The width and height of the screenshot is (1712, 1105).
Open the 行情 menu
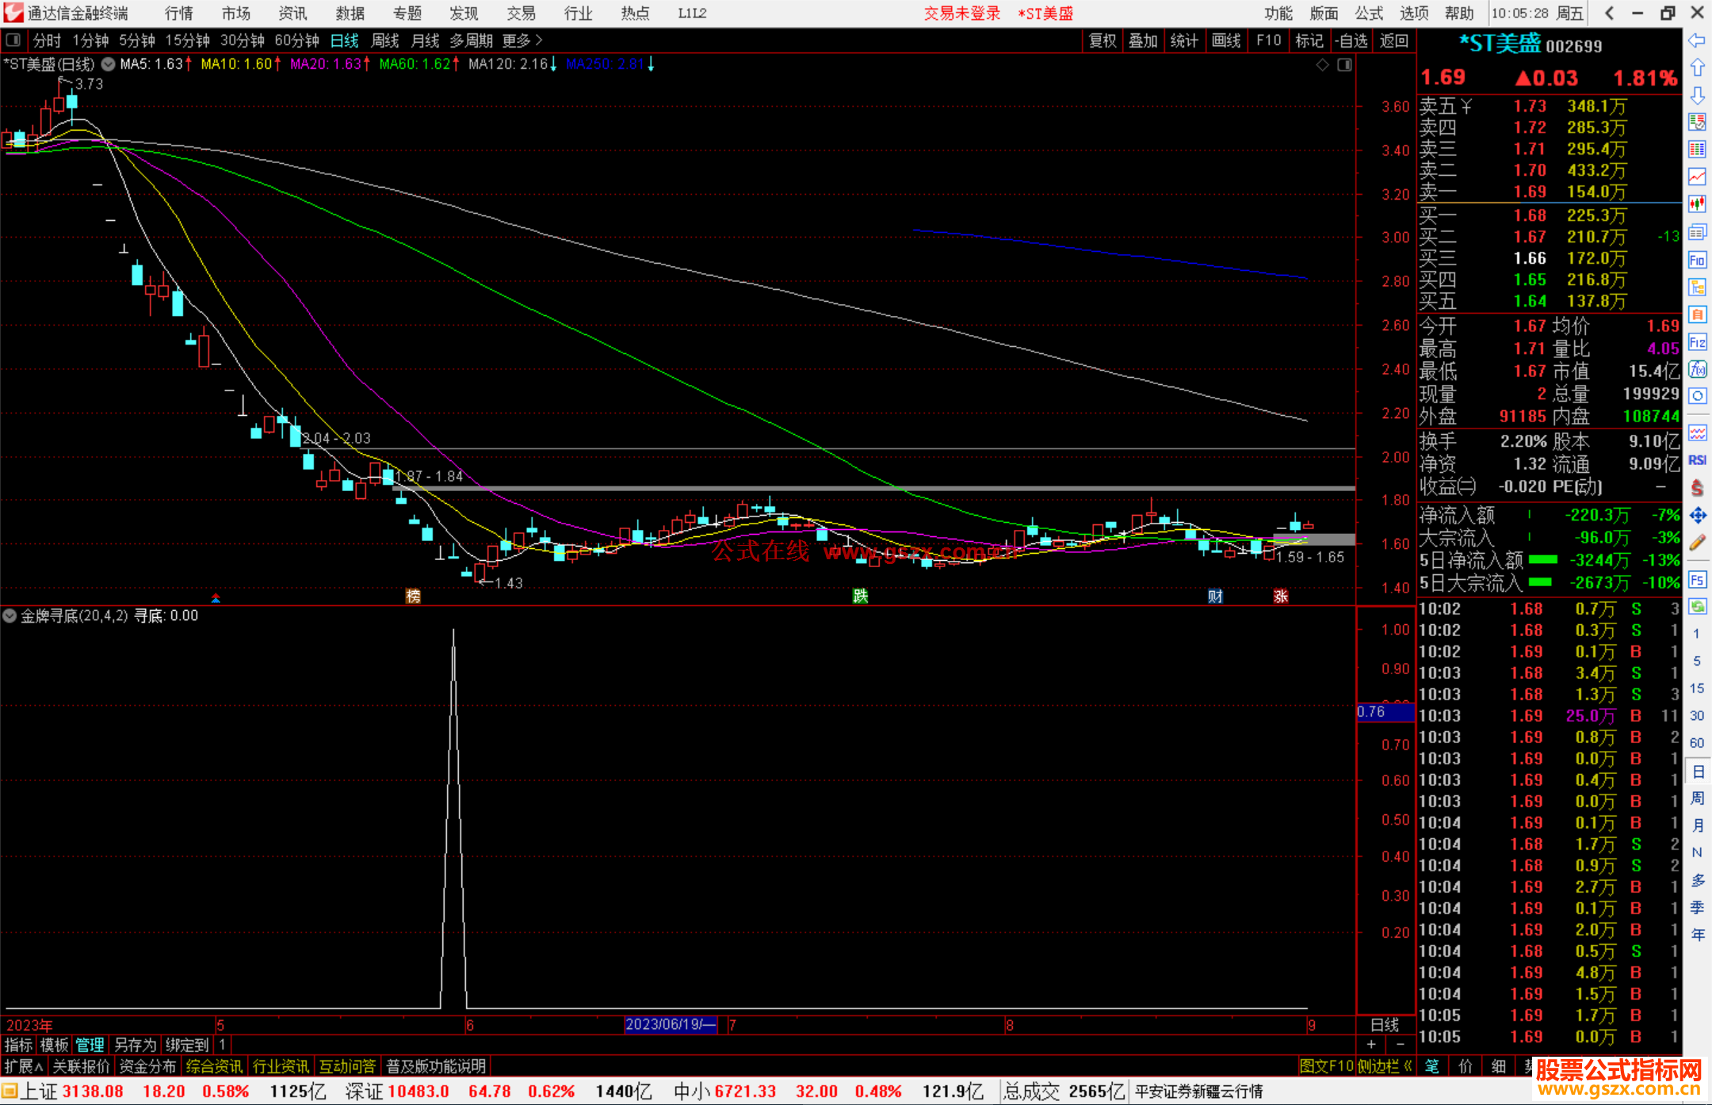coord(178,13)
